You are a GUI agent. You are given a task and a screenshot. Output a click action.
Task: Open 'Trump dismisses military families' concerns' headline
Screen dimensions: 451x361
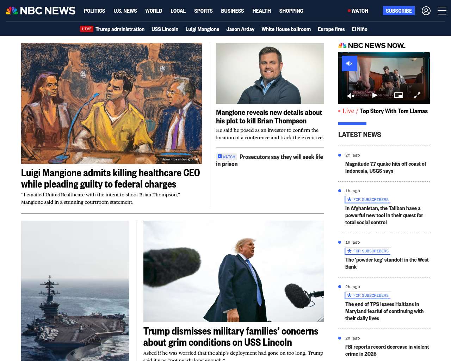click(231, 337)
